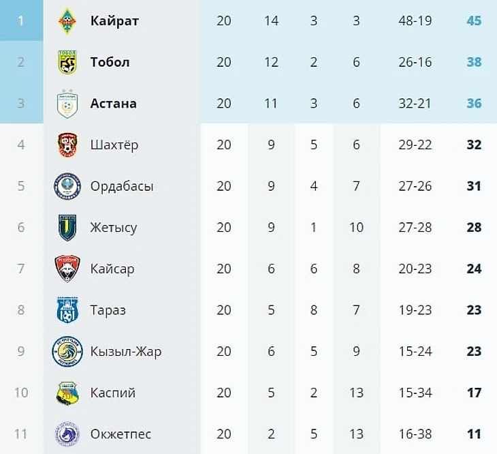Image resolution: width=497 pixels, height=454 pixels.
Task: Click the Кайрат club logo
Action: coord(67,21)
